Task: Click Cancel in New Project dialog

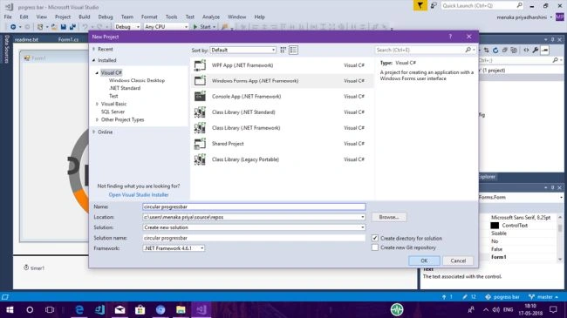Action: click(458, 260)
